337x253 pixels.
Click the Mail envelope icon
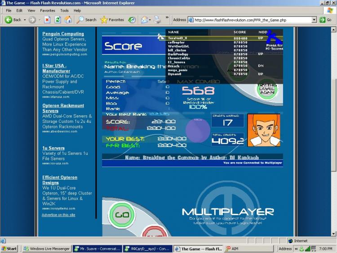point(144,20)
